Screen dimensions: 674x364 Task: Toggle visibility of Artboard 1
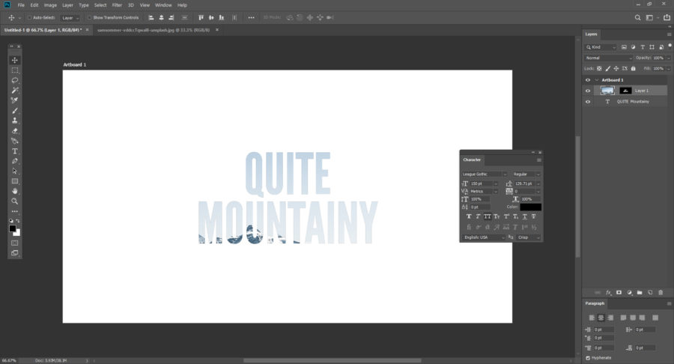tap(588, 80)
